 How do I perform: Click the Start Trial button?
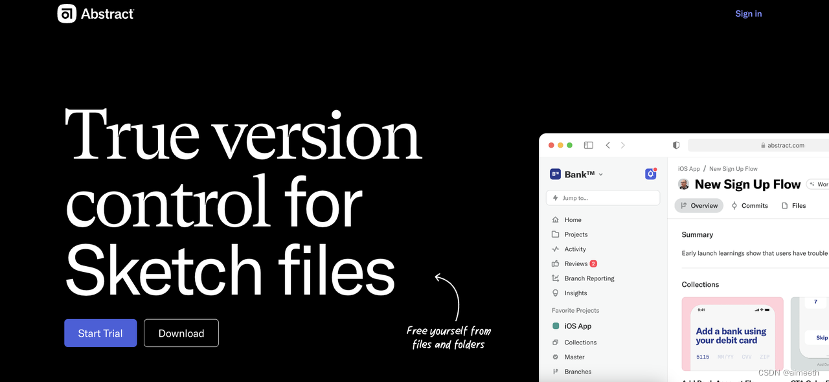tap(100, 333)
